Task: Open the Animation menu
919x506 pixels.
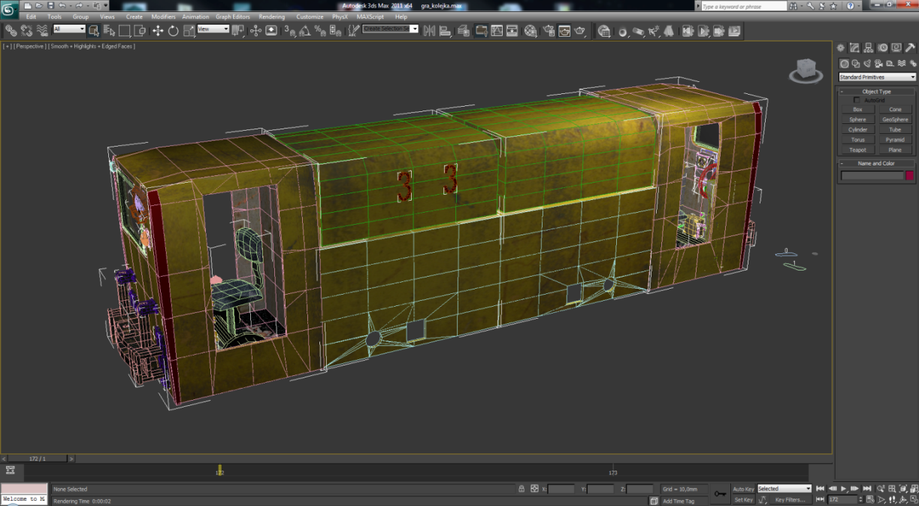Action: (x=195, y=17)
